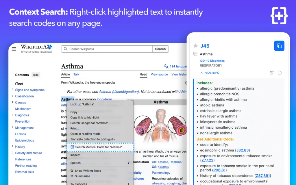Open the Pulmonology specialty link
Screen dimensions: 296x185
pos(161,173)
